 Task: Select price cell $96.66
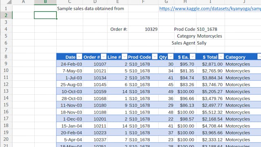(185, 98)
